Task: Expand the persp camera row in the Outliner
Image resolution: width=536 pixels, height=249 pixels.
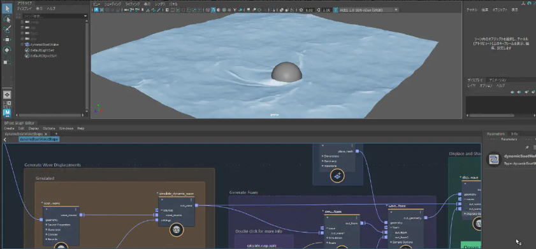Action: pyautogui.click(x=22, y=22)
